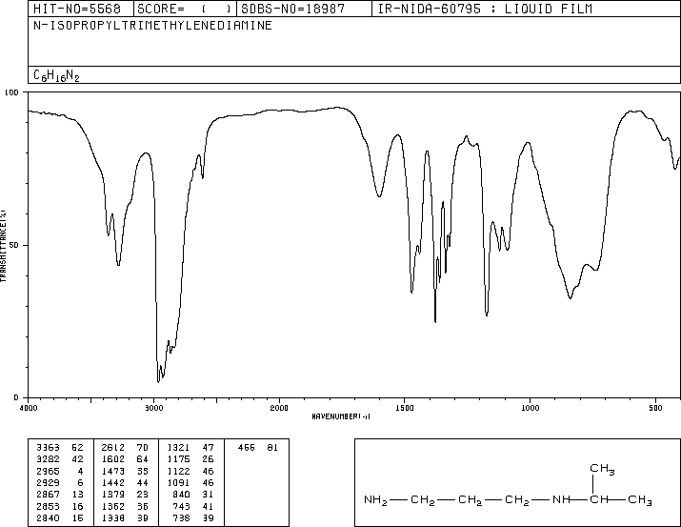Click the 500 wavenumber axis label
The image size is (681, 527).
click(655, 408)
